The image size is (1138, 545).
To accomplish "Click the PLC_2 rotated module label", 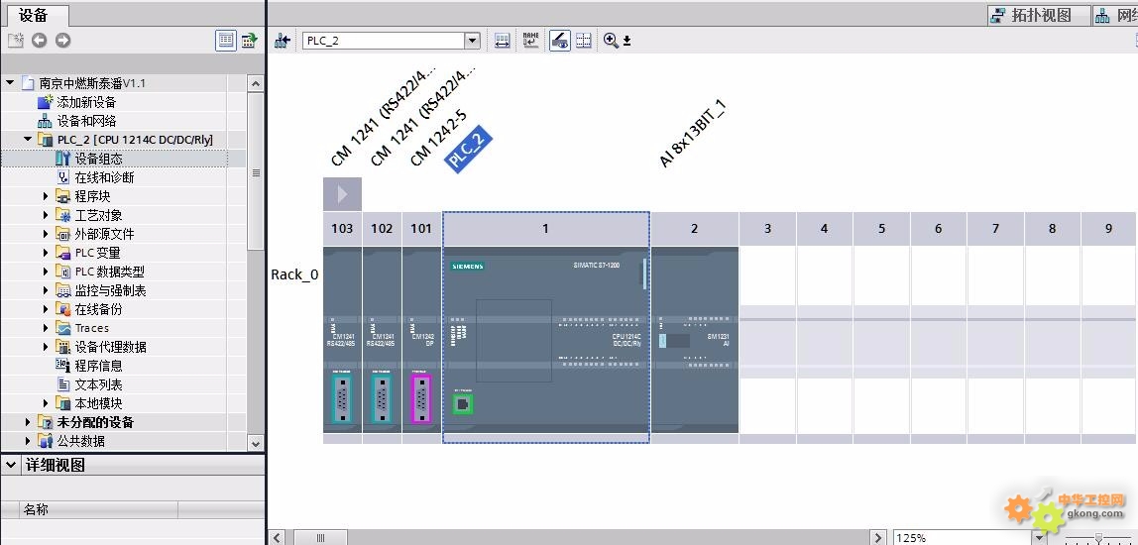I will click(x=469, y=151).
